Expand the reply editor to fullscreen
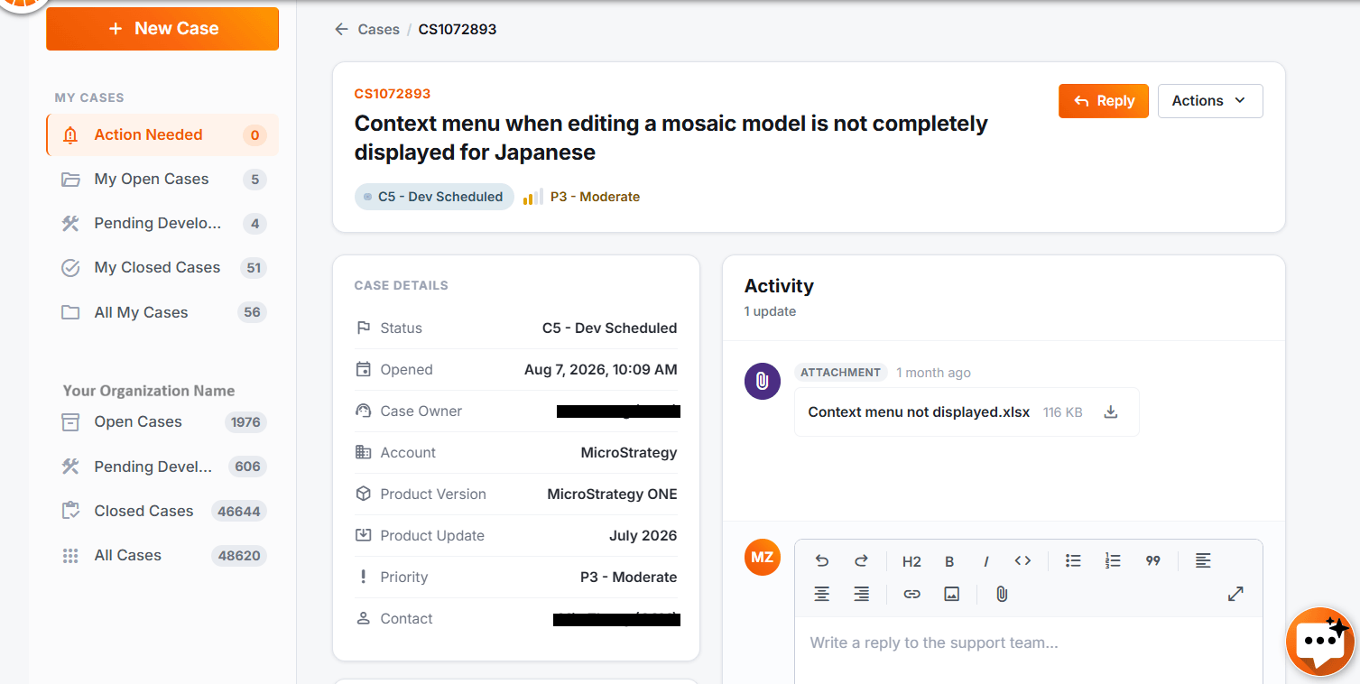This screenshot has height=684, width=1360. click(1235, 594)
